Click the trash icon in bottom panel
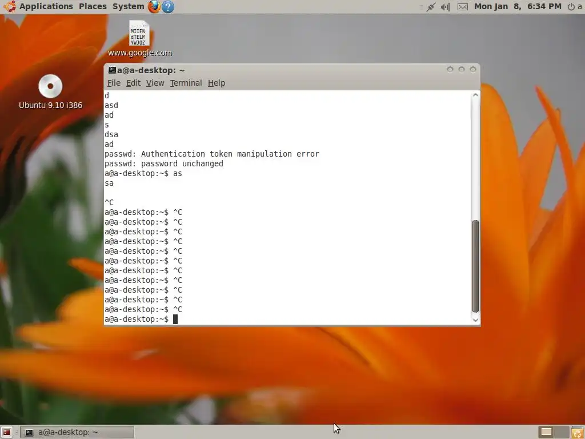Viewport: 585px width, 439px height. 577,432
